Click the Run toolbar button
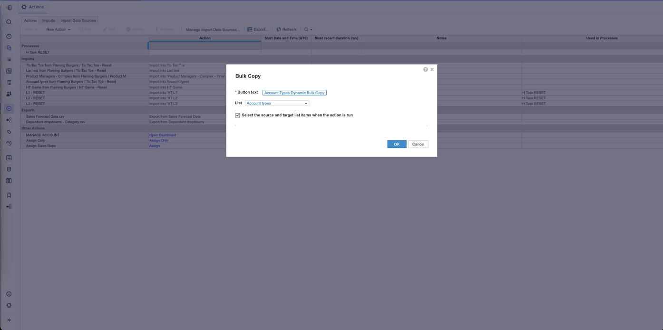This screenshot has height=330, width=663. pos(86,29)
